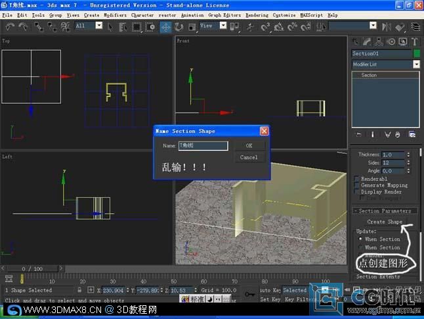Toggle the Window/Crossing selection mode
Viewport: 424px width, 319px height.
click(150, 27)
